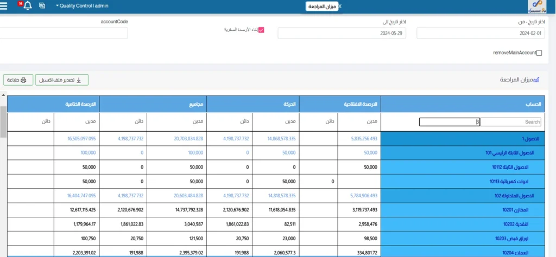Close the ميزان المراجعة tab with X

coord(340,6)
